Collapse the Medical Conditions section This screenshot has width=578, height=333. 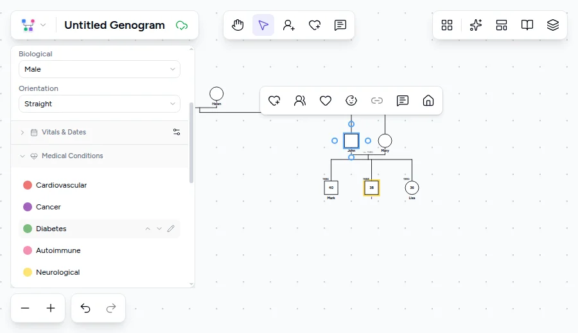pos(22,156)
